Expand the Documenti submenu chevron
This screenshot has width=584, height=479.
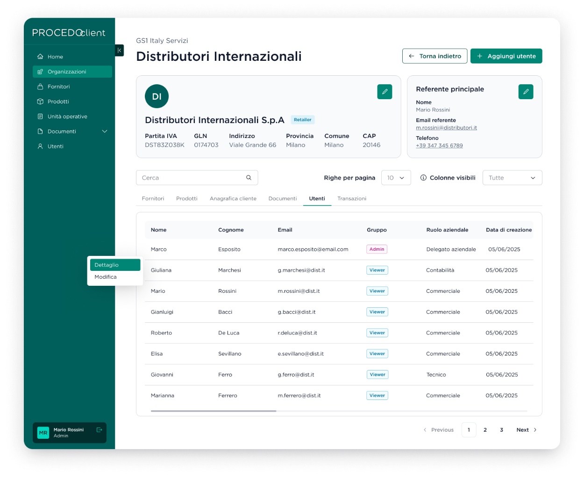pyautogui.click(x=105, y=131)
